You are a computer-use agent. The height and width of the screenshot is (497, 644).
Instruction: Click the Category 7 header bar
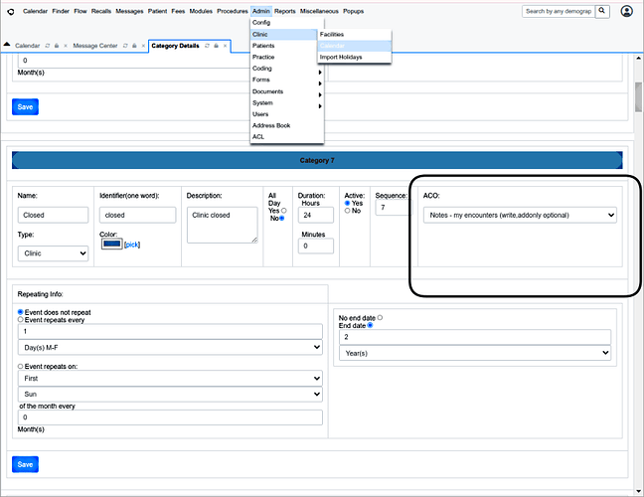click(317, 160)
